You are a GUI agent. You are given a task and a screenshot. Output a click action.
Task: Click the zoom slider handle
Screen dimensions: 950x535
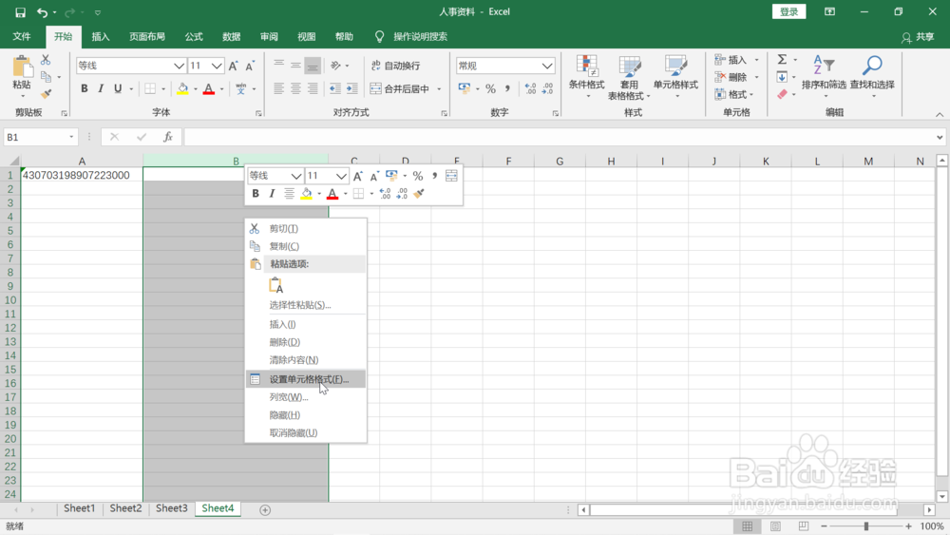point(865,526)
